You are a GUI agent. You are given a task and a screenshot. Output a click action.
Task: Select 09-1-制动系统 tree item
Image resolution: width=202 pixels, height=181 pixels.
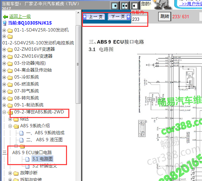point(29,105)
